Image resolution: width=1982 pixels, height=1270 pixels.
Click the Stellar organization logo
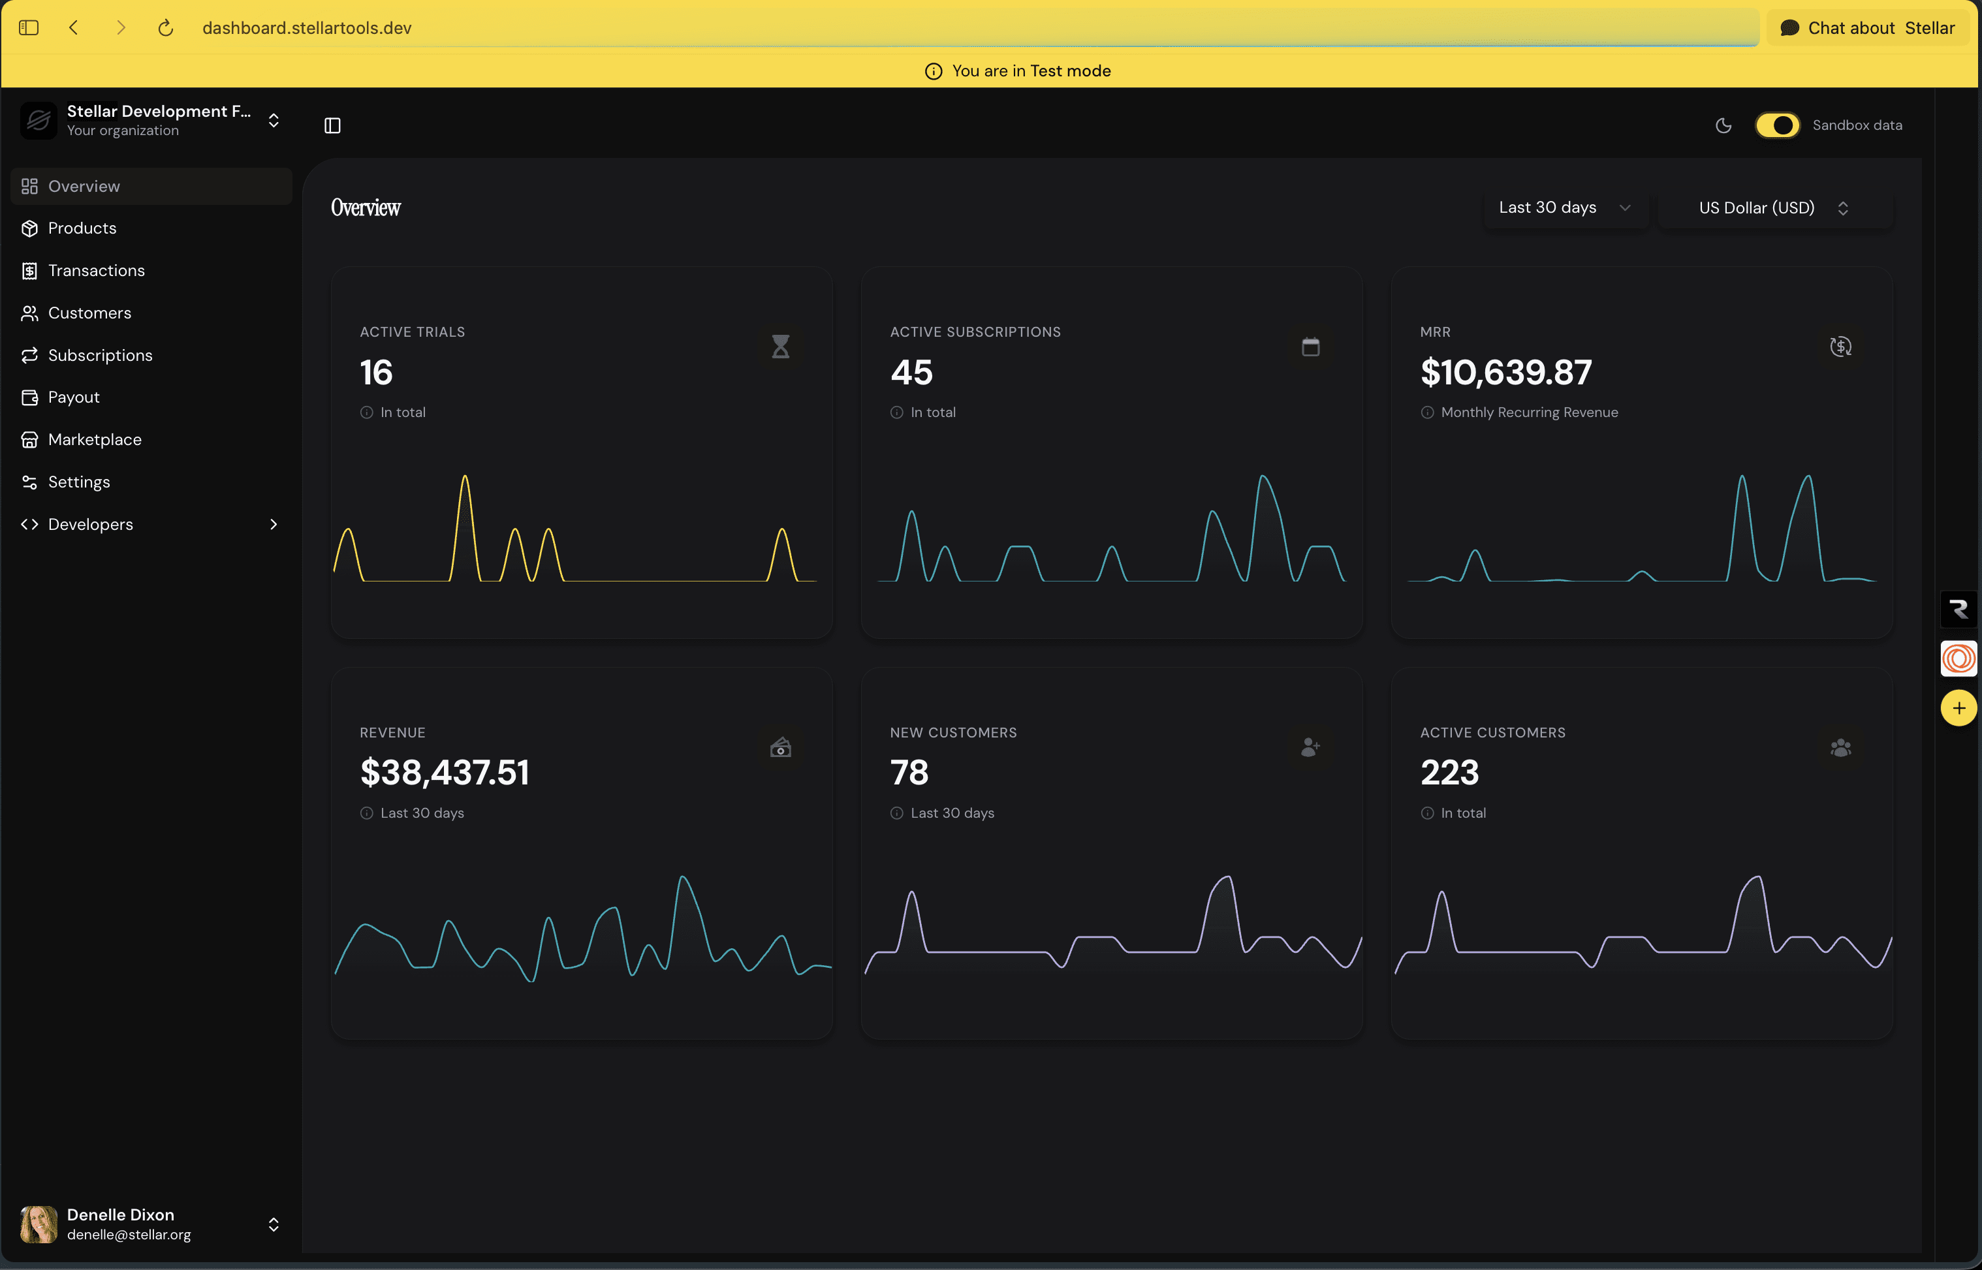coord(39,120)
